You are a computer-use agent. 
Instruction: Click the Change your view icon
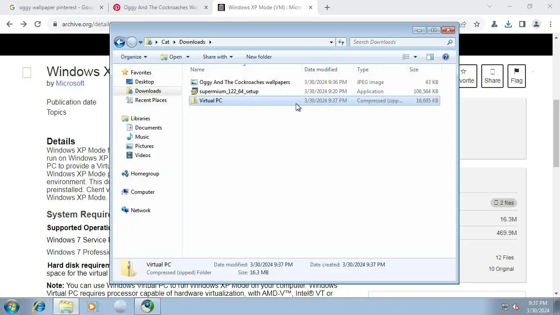coord(406,57)
